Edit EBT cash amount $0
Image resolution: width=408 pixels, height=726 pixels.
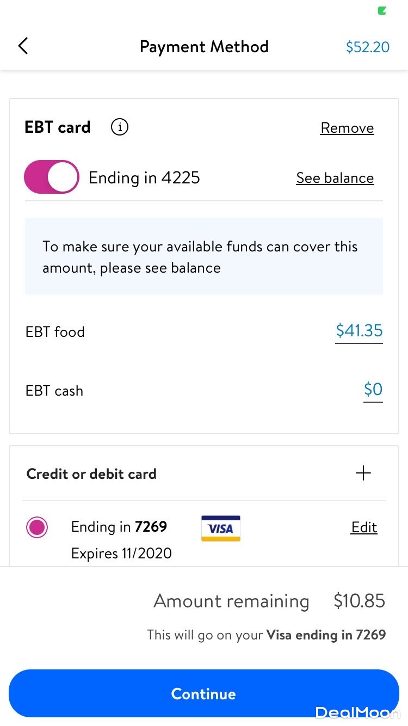[x=373, y=390]
